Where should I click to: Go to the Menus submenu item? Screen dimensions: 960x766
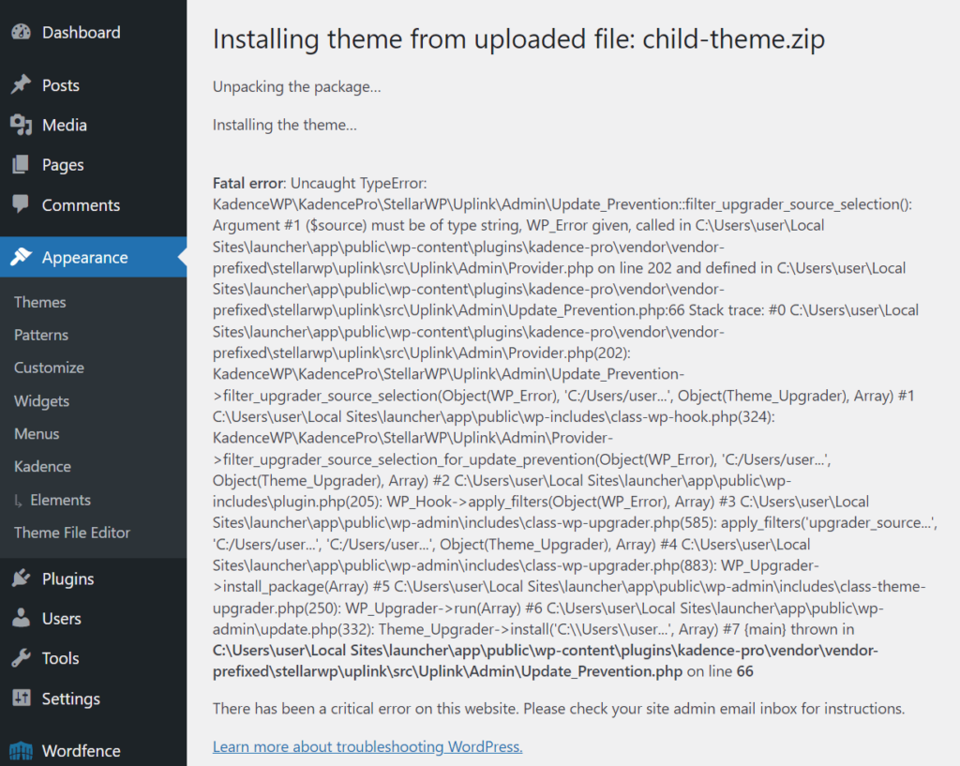click(x=37, y=433)
